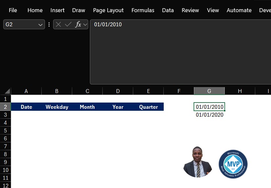The height and width of the screenshot is (188, 271).
Task: Select column E header
Action: point(148,91)
